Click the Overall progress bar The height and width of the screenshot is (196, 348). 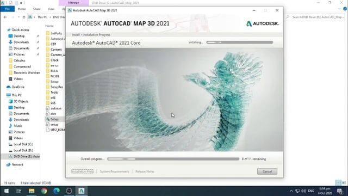click(173, 159)
